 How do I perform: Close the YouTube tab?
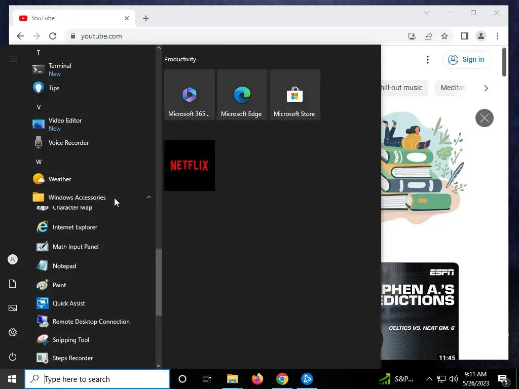tap(126, 18)
